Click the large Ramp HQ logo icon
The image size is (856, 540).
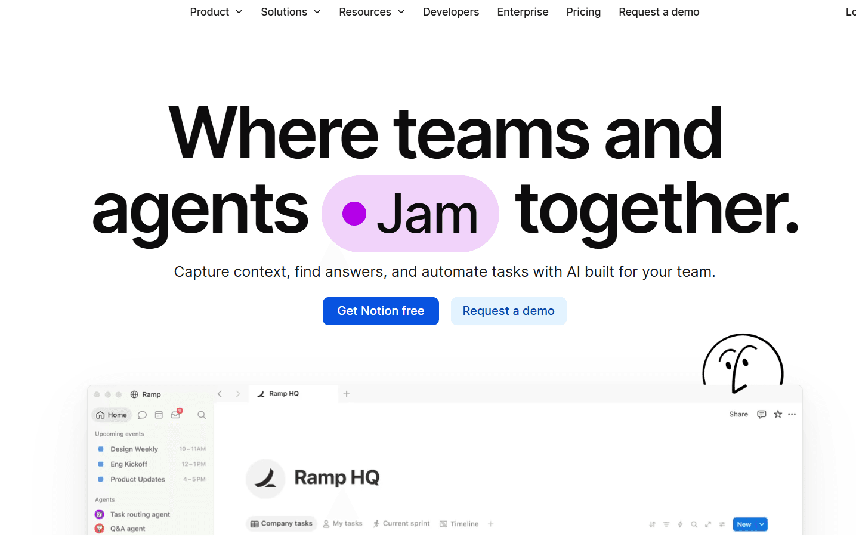tap(265, 479)
